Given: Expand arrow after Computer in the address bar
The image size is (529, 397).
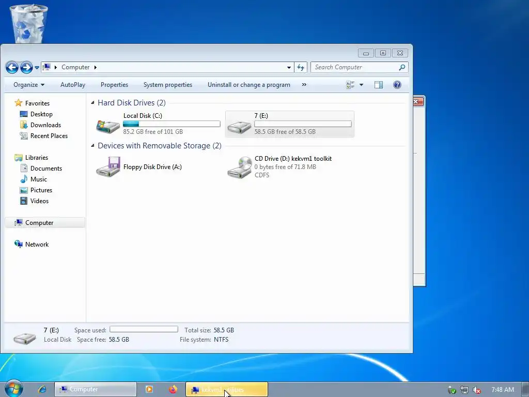Looking at the screenshot, I should (x=96, y=67).
